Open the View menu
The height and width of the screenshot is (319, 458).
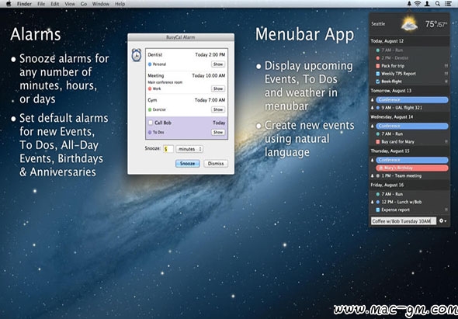(x=70, y=4)
